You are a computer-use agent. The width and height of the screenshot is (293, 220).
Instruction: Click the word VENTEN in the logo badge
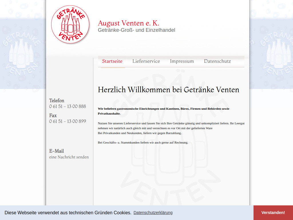(x=70, y=37)
